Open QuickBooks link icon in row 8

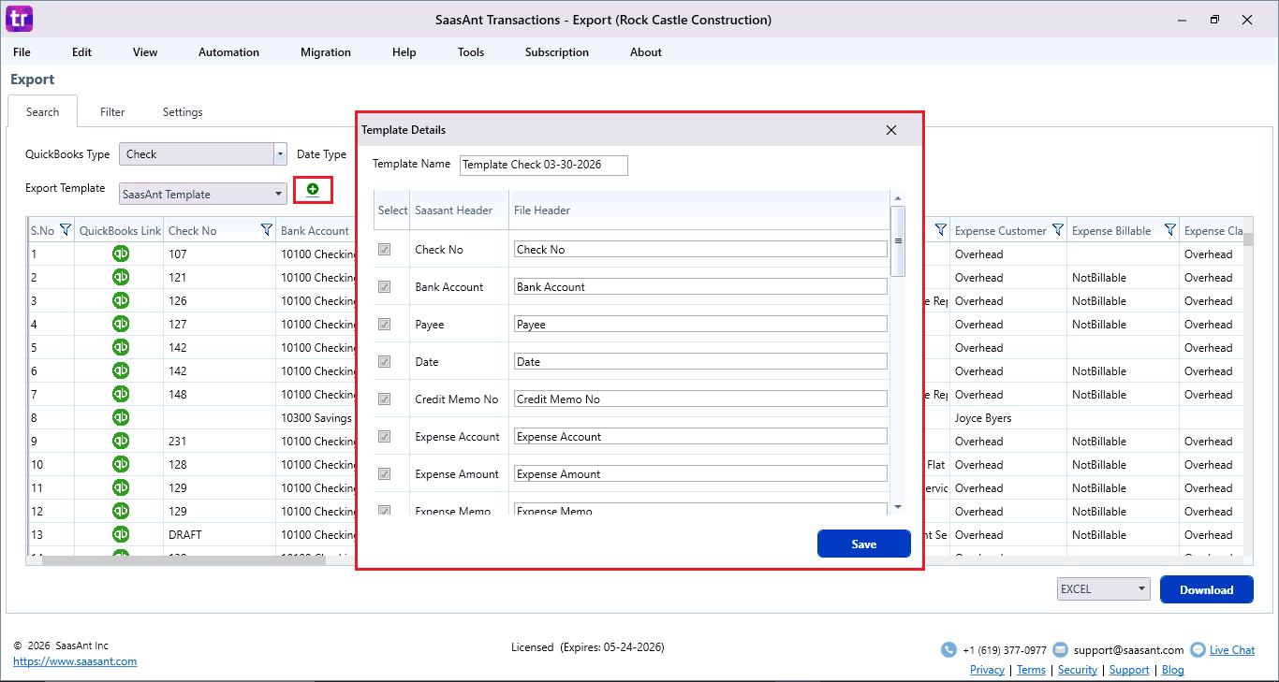tap(121, 417)
